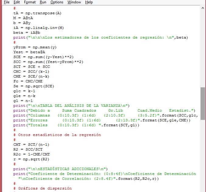Click the line 'R2 = SCC/SCT'
Viewport: 206px width, 192px height.
click(x=28, y=149)
